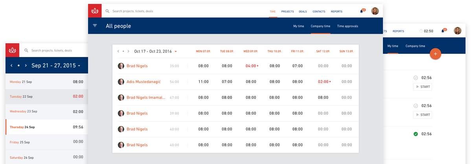Screen dimensions: 471x164
Task: Click search magnifier icon in left window
Action: click(x=26, y=50)
